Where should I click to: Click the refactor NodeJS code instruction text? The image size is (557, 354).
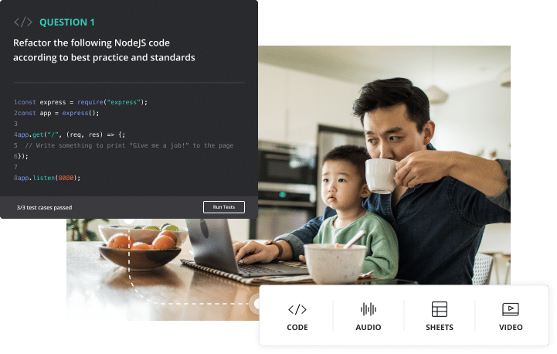pos(104,50)
